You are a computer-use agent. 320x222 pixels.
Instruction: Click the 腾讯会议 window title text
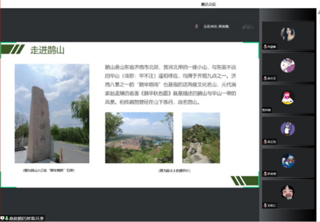pyautogui.click(x=208, y=4)
